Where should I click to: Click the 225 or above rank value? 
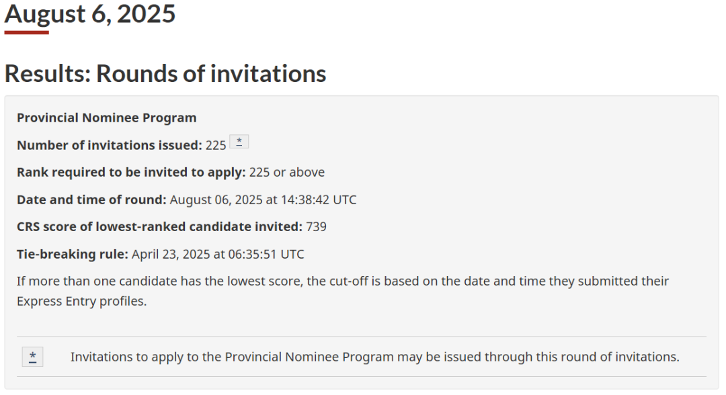click(287, 172)
